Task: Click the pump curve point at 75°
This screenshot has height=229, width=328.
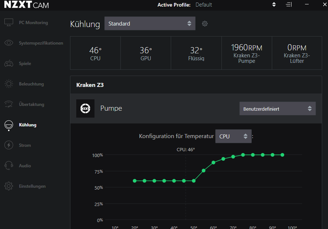Action: click(243, 155)
